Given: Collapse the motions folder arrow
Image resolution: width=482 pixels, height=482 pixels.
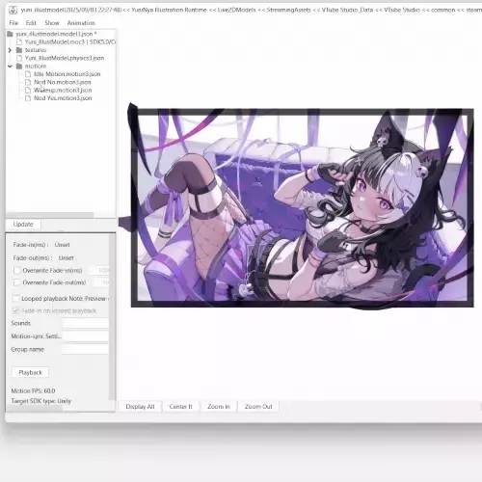Looking at the screenshot, I should pyautogui.click(x=10, y=67).
